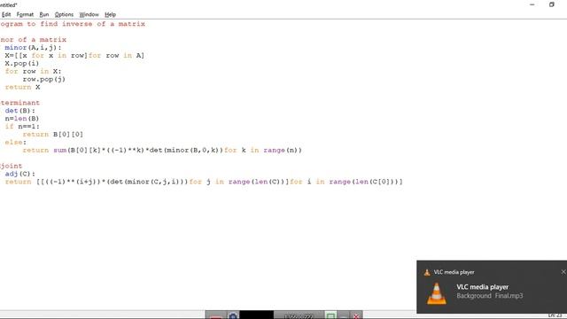Click the 'terminant' comment line
The image size is (567, 319).
tap(19, 103)
